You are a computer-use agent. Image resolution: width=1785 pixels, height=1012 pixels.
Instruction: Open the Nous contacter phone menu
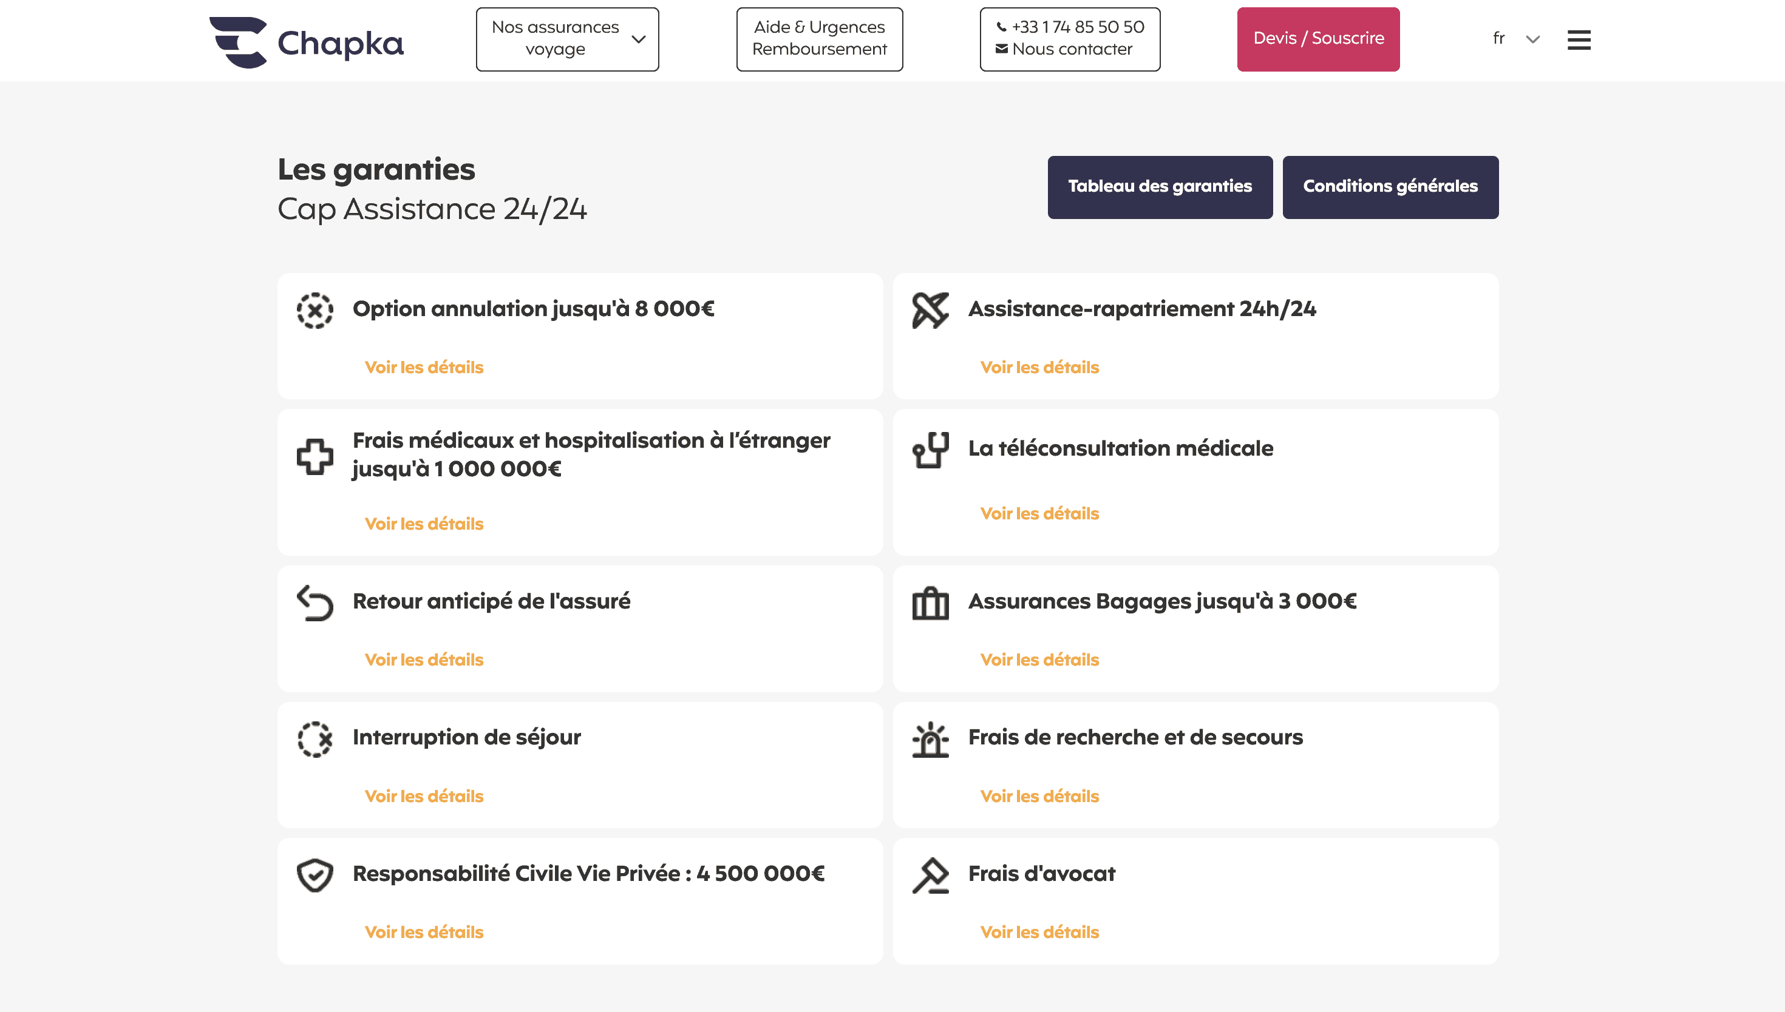click(x=1069, y=39)
